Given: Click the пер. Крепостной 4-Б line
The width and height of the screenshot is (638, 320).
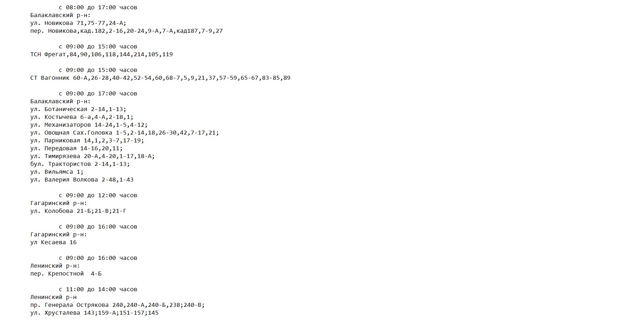Looking at the screenshot, I should [66, 274].
